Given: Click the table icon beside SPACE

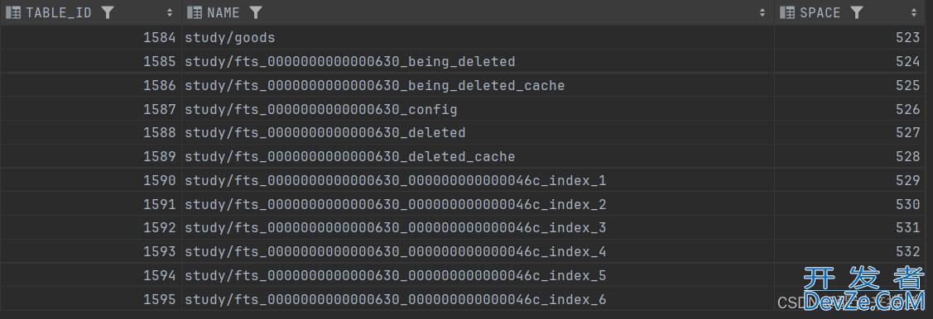Looking at the screenshot, I should (787, 12).
